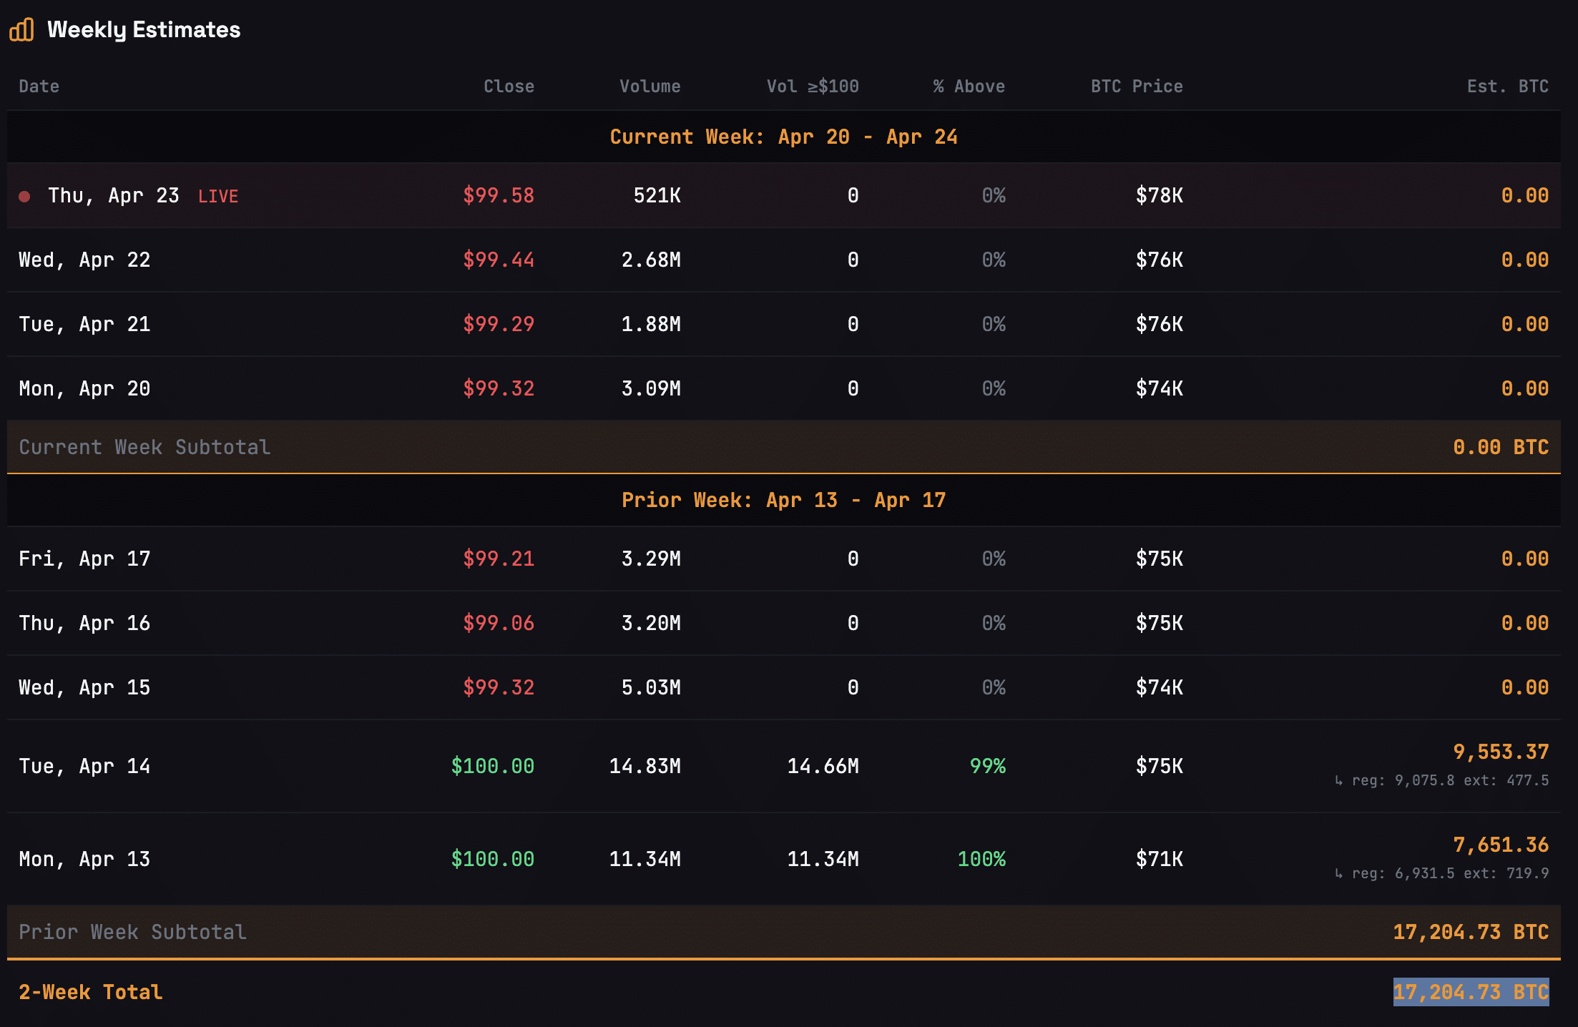Sort by the Close column header
The image size is (1578, 1027).
tap(509, 87)
